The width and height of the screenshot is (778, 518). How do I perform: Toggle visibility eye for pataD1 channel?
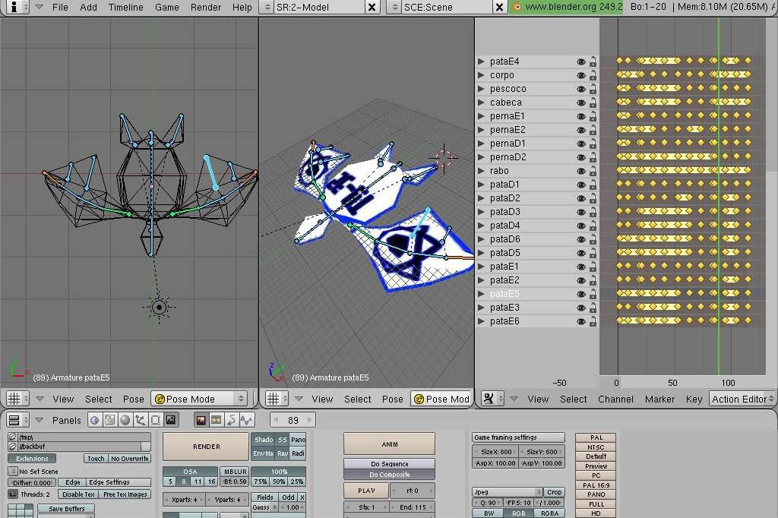(581, 185)
